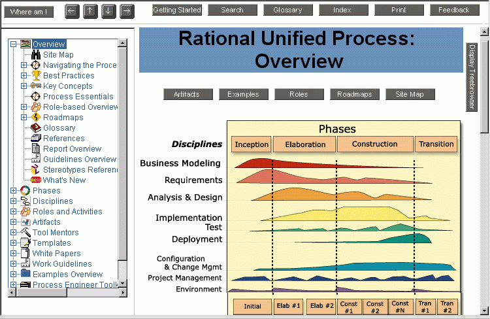Click the binoculars icon beside Site Map
Viewport: 490px width, 319px height.
pos(36,55)
